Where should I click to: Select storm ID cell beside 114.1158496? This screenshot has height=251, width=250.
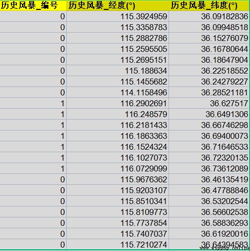click(x=33, y=92)
